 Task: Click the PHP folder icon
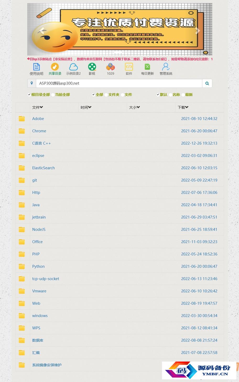(22, 254)
